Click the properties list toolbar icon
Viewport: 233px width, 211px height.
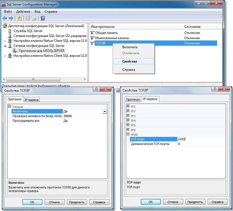pos(28,18)
